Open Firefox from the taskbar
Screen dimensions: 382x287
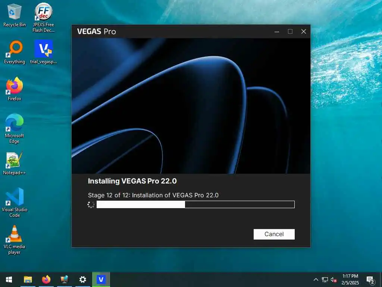tap(46, 280)
